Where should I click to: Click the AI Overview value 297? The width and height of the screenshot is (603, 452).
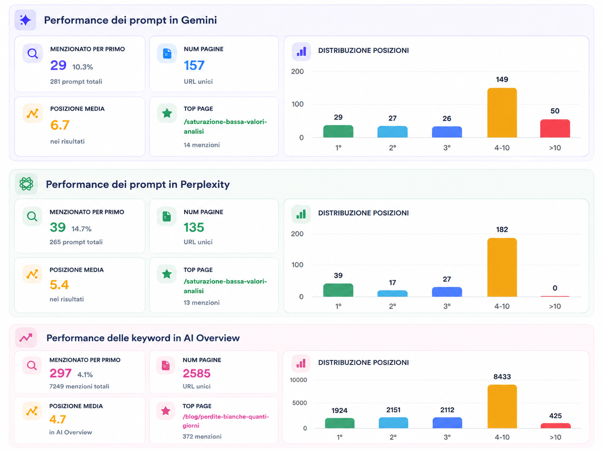tap(60, 373)
